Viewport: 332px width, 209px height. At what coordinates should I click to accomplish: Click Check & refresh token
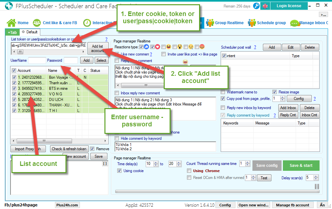pyautogui.click(x=69, y=149)
